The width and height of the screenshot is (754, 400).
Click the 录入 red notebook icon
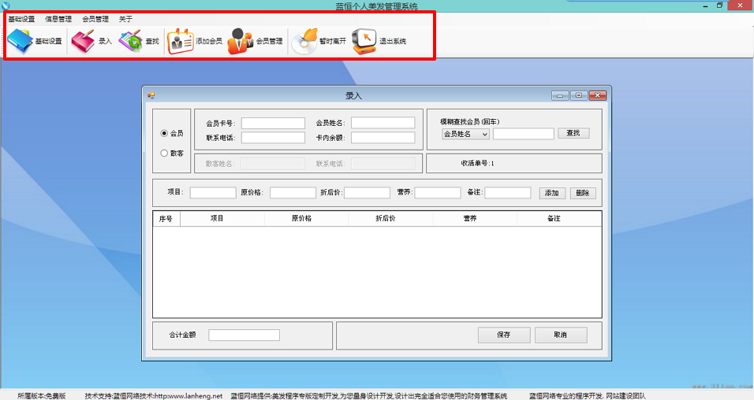83,41
